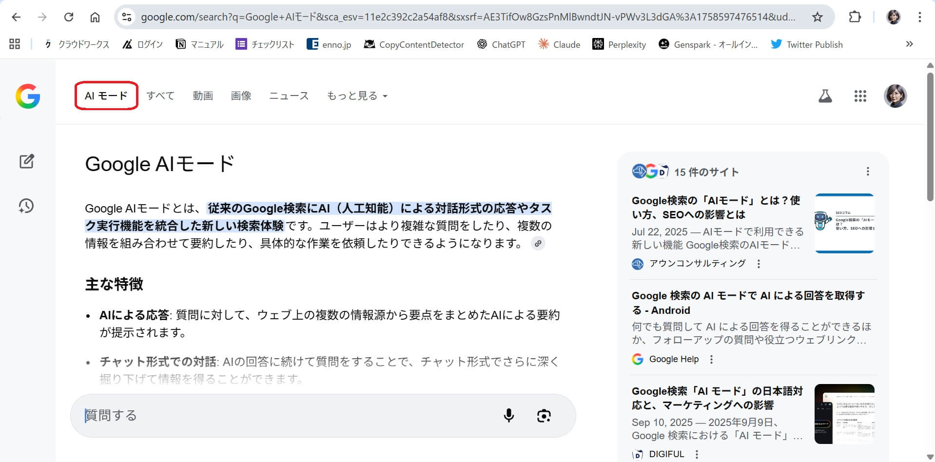Copy link icon after intro paragraph
The width and height of the screenshot is (935, 462).
[538, 243]
